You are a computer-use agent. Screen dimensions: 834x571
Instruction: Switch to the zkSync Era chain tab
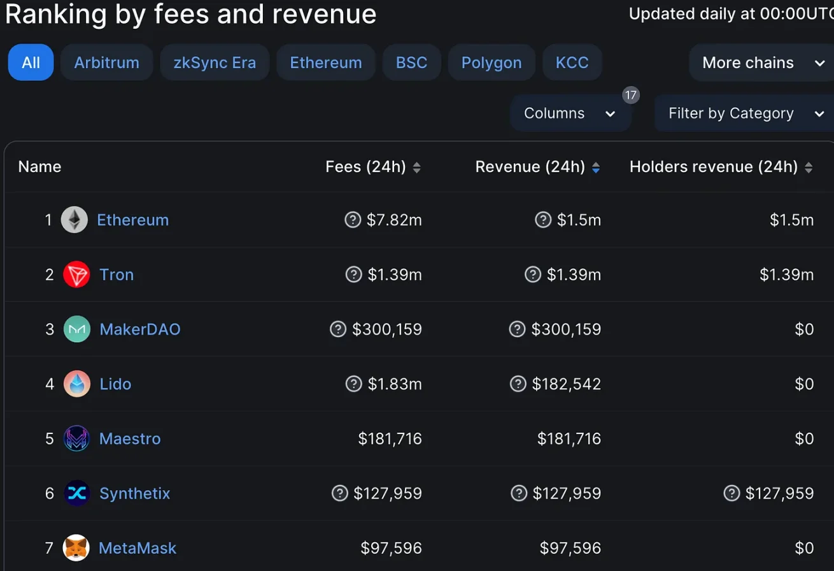(x=215, y=62)
